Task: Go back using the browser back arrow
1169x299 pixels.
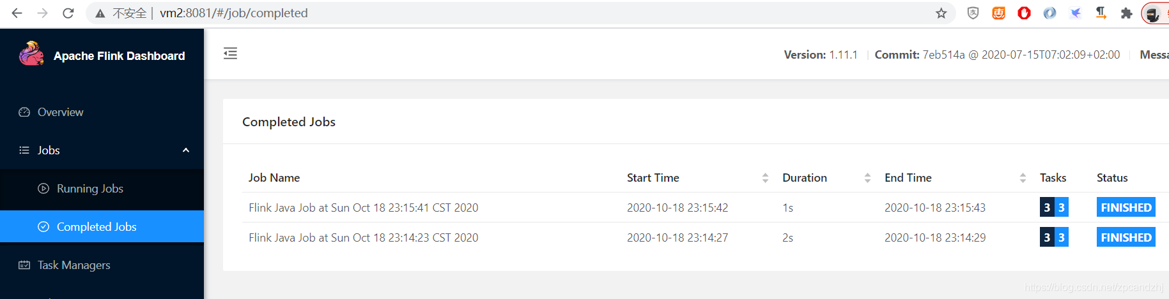Action: click(17, 13)
